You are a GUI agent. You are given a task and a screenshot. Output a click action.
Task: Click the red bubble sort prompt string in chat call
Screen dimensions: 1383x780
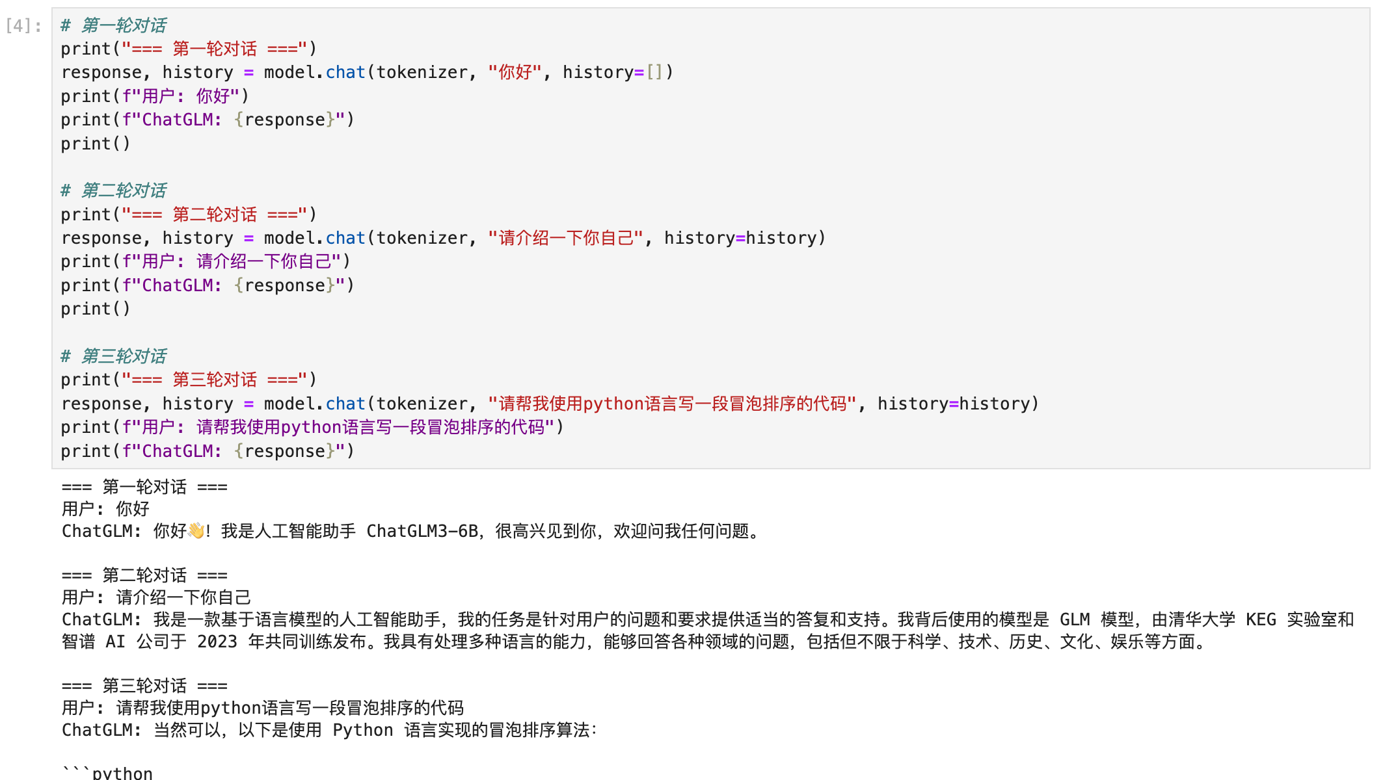[x=673, y=404]
